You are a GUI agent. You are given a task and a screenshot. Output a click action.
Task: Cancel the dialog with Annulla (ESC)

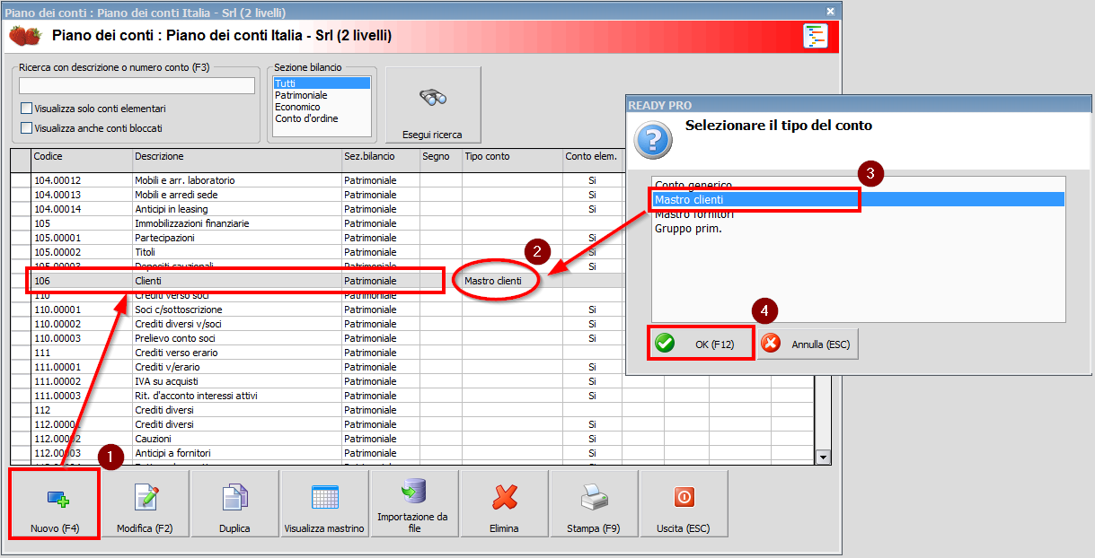(x=808, y=343)
